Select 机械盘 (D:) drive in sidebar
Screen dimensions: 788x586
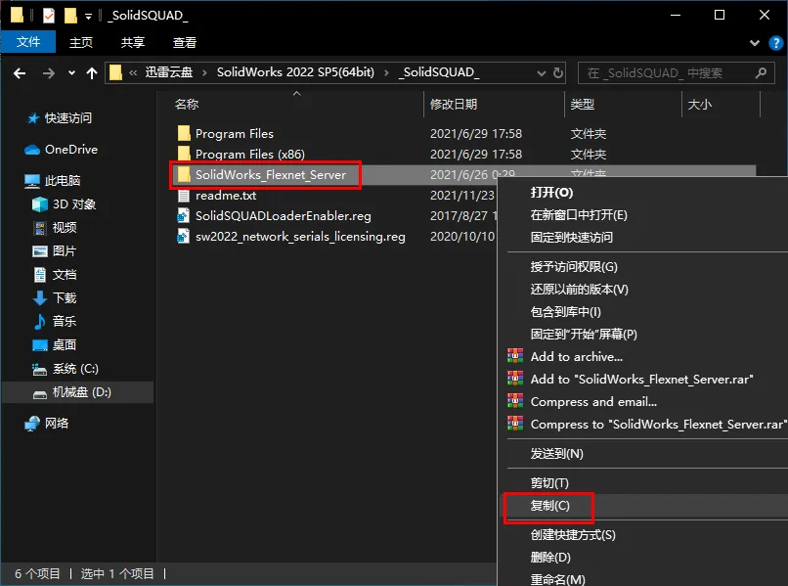(x=81, y=392)
